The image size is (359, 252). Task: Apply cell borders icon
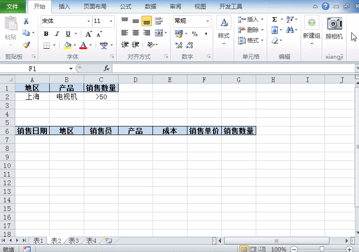pos(46,45)
